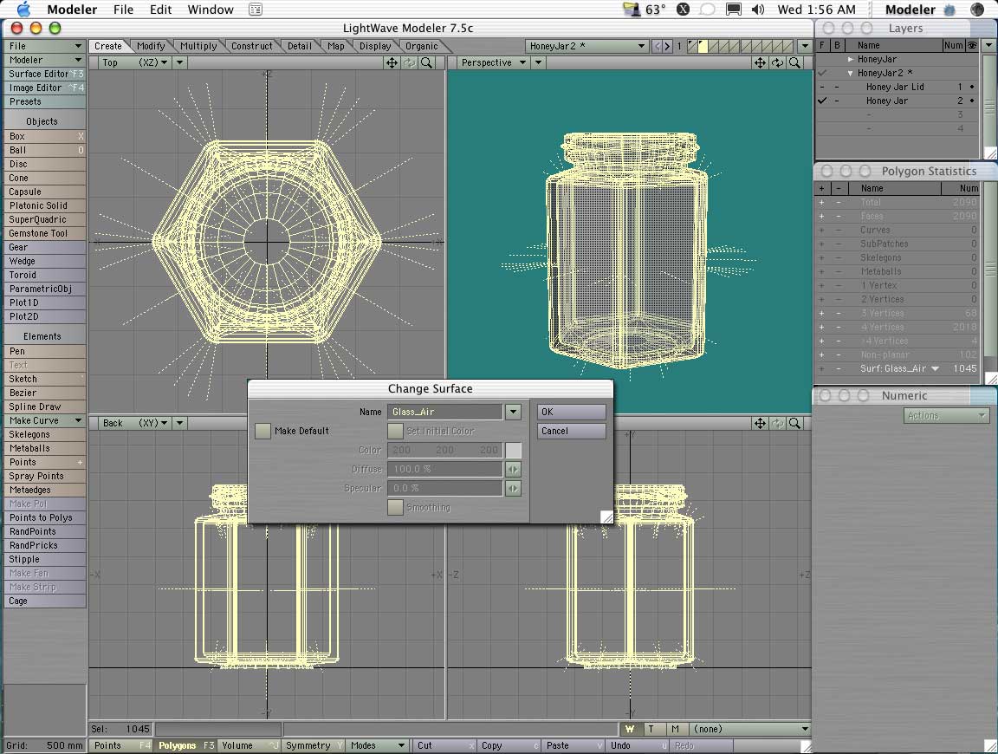Toggle the Set Initial Color checkbox

click(395, 431)
